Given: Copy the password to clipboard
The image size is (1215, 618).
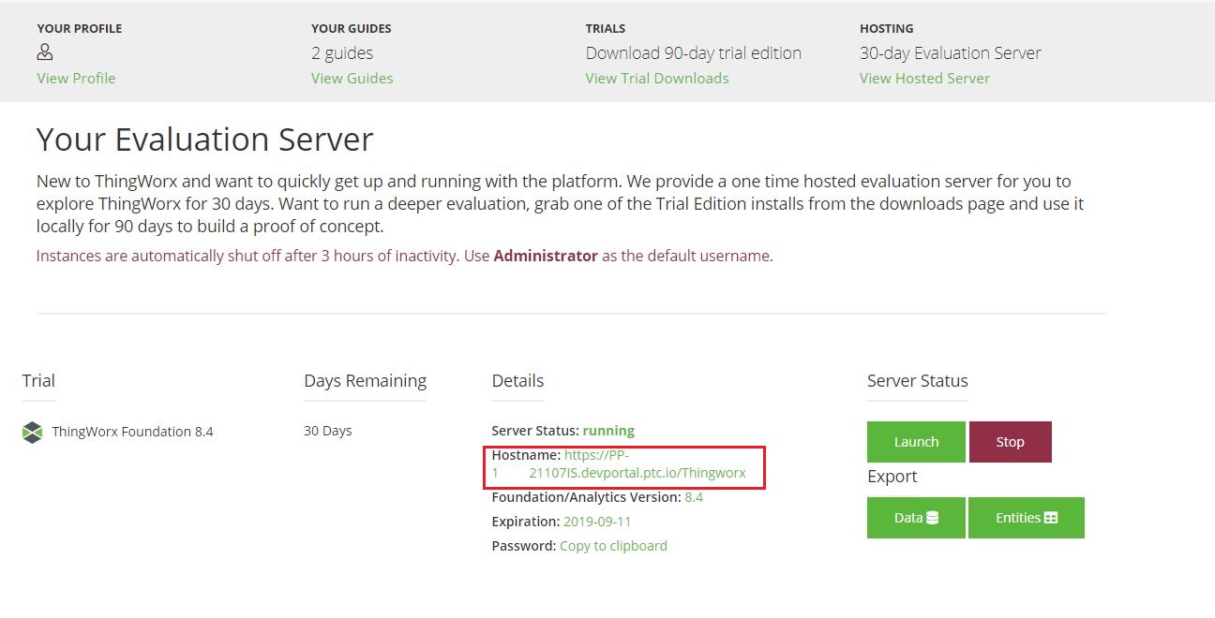Looking at the screenshot, I should point(613,545).
